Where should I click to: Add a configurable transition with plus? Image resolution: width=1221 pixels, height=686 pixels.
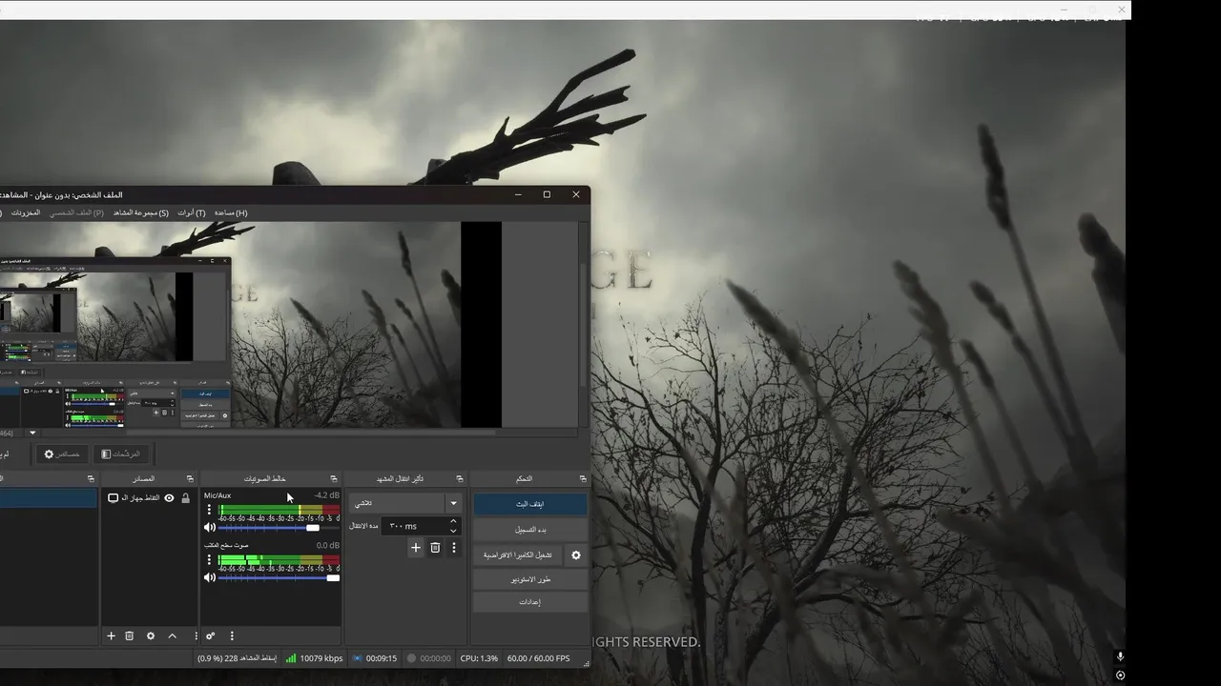tap(416, 548)
